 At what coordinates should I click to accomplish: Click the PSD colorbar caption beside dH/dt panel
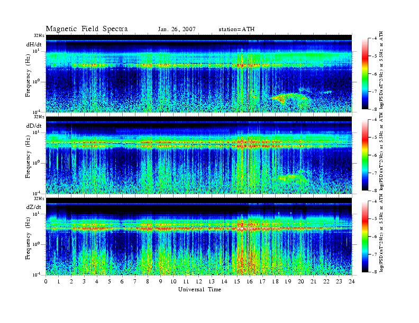[381, 70]
